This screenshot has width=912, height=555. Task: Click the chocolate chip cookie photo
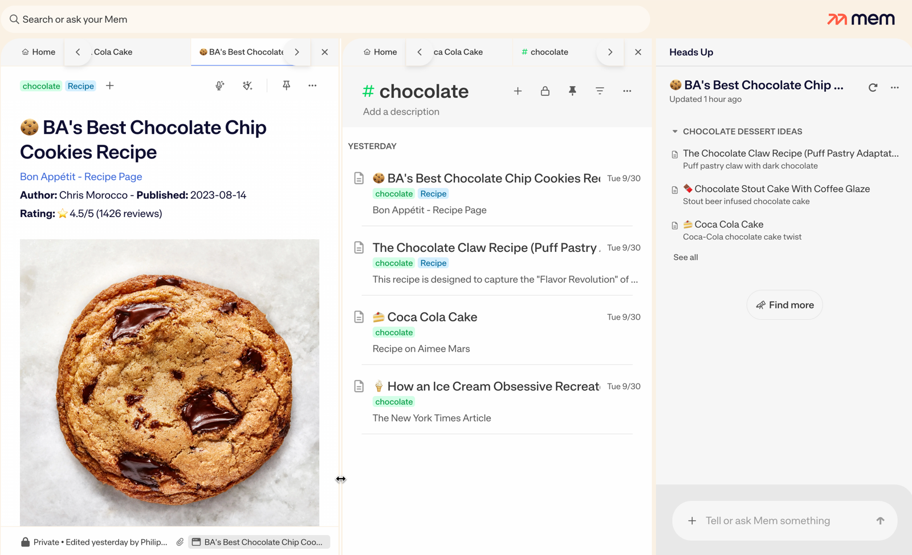pos(169,382)
